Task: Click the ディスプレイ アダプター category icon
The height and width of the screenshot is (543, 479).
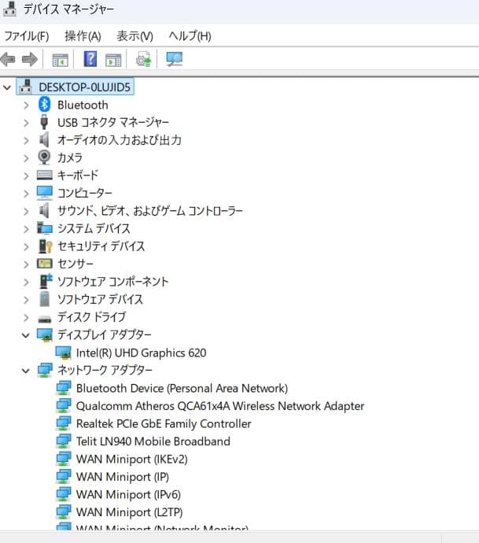Action: pos(45,335)
